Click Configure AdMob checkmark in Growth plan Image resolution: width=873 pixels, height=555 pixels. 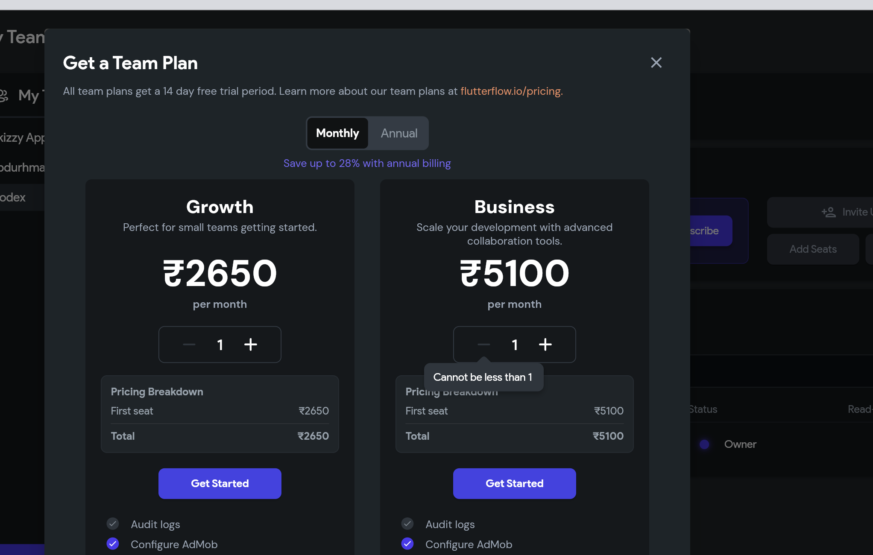[113, 543]
